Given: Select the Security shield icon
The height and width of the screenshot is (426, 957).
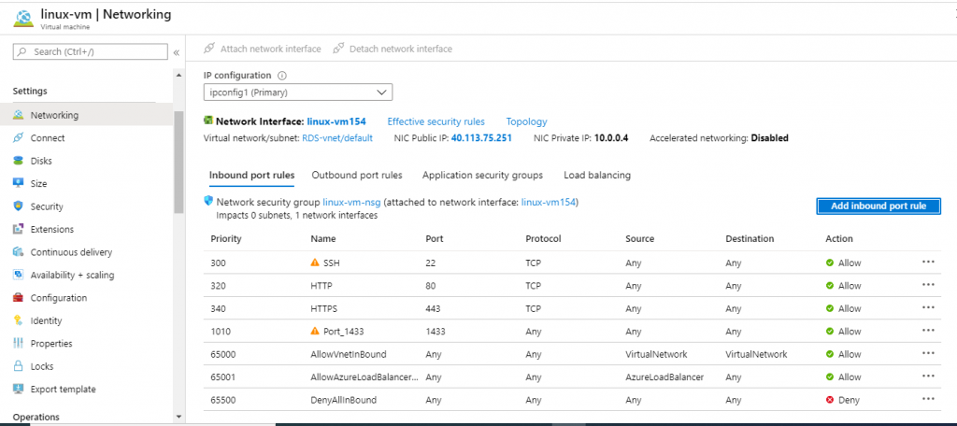Looking at the screenshot, I should point(19,206).
